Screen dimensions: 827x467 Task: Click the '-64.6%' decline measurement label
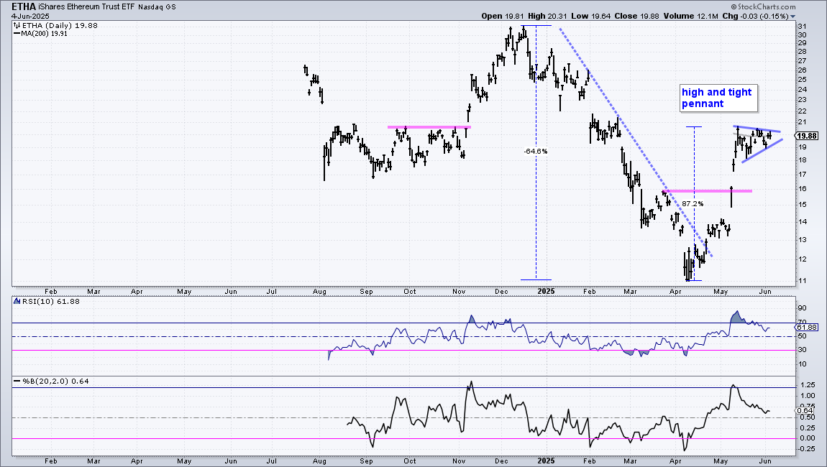pos(535,152)
